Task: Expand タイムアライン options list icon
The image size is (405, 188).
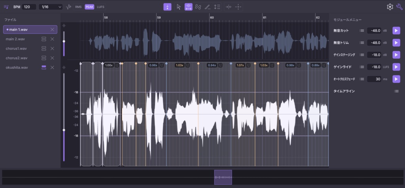Action: point(396,91)
